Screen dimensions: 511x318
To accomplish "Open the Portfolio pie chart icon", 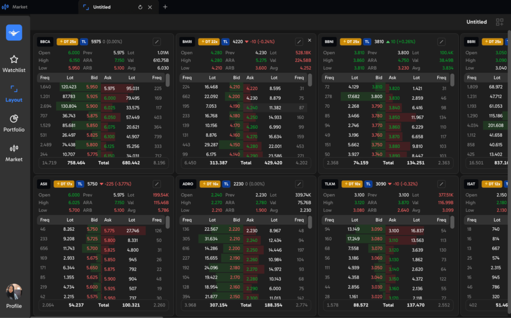I will 13,119.
